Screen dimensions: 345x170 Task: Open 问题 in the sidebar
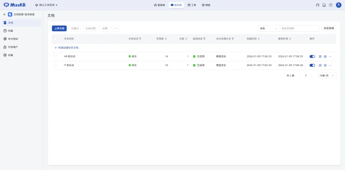tap(22, 31)
